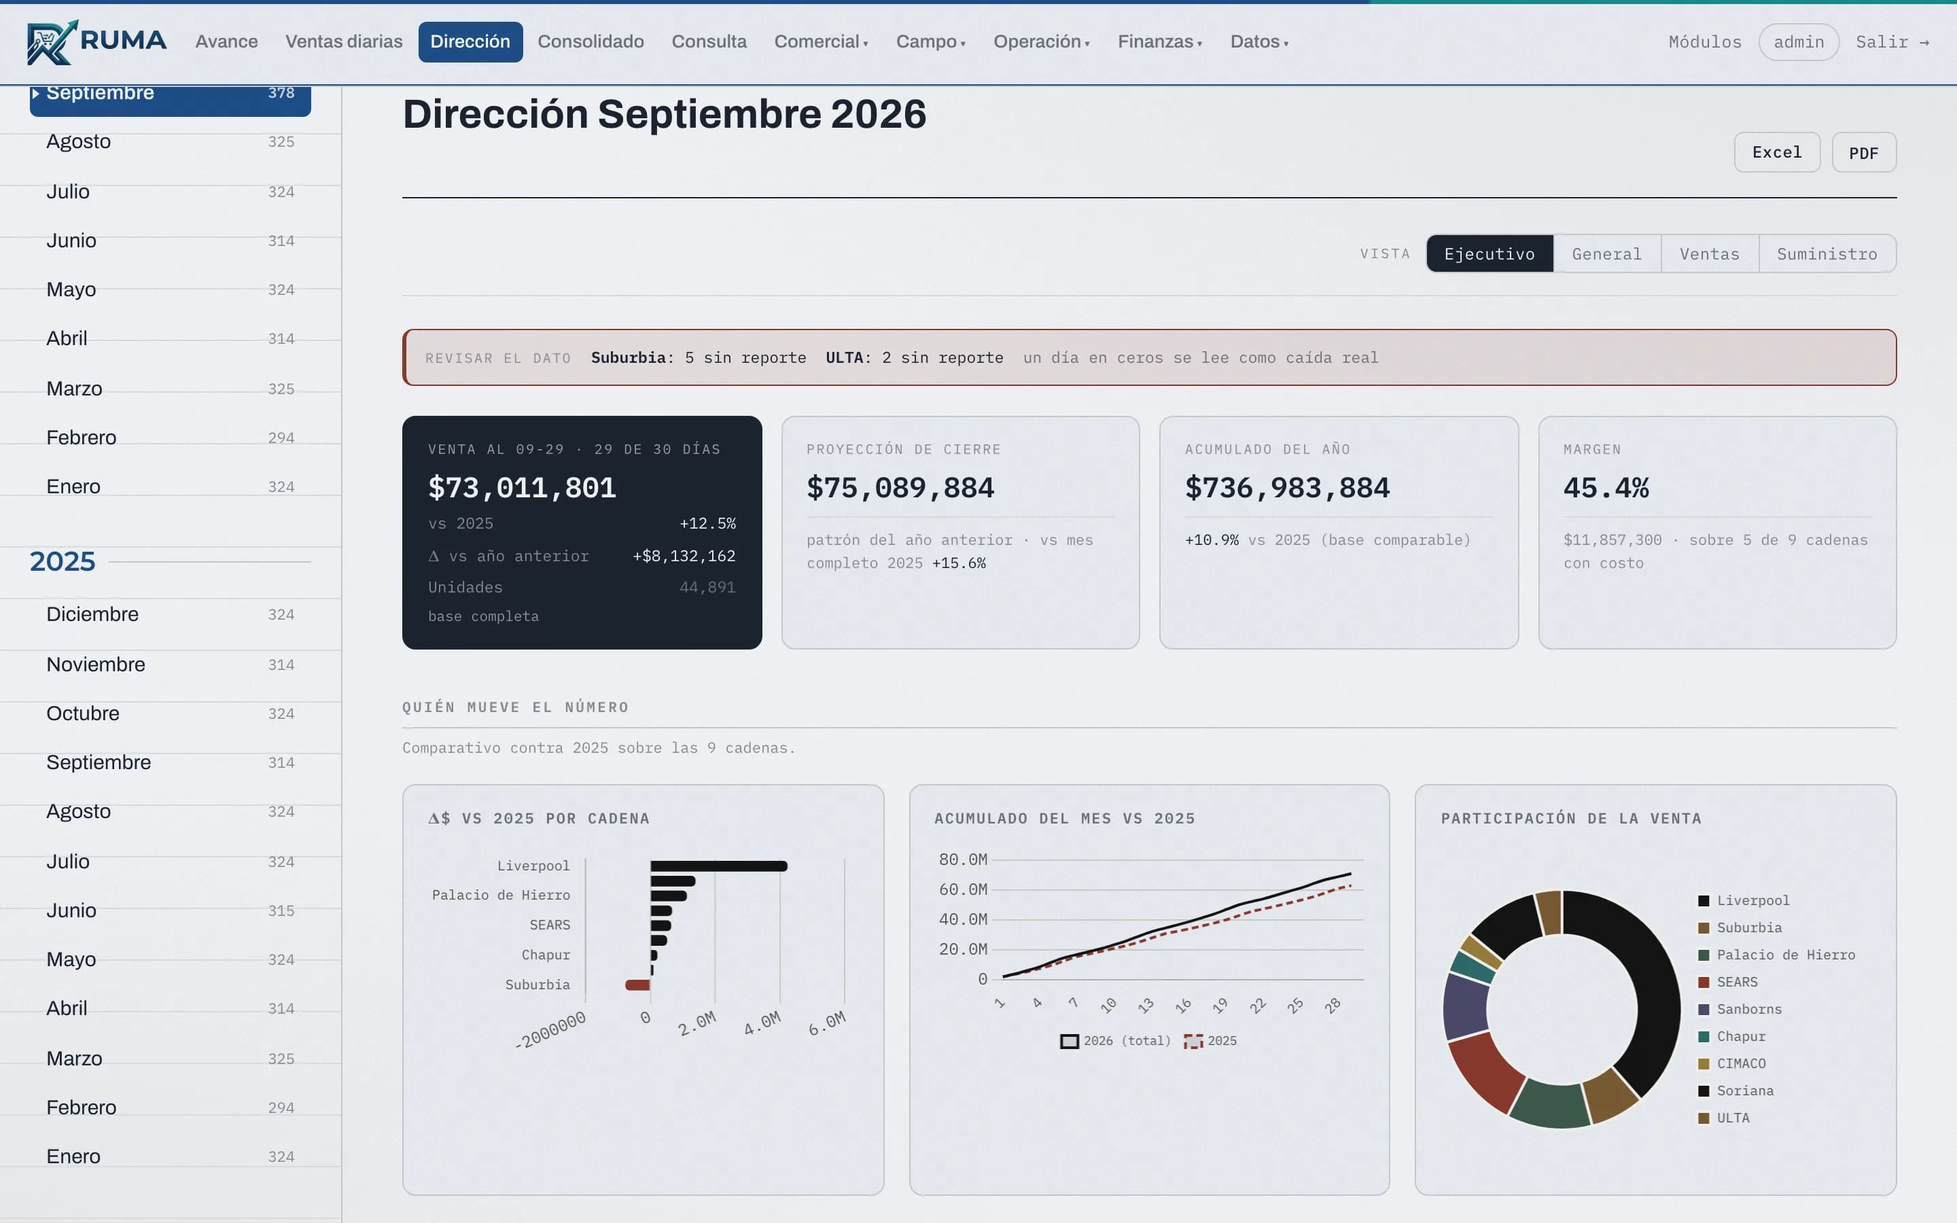Open Agosto 2026 with count 325

[x=170, y=141]
